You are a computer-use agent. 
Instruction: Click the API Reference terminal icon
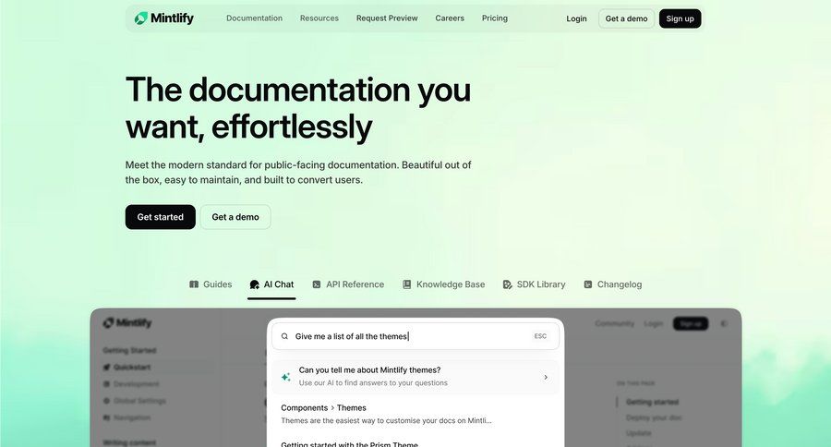point(317,284)
